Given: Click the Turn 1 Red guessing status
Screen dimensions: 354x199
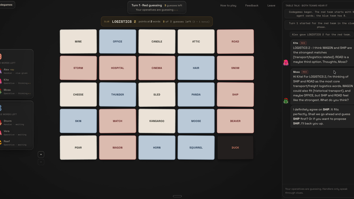Looking at the screenshot, I should 157,8.
